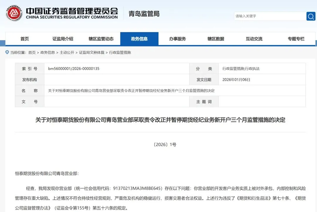Open the 辖区监管动态 navigation tab

[x=101, y=39]
